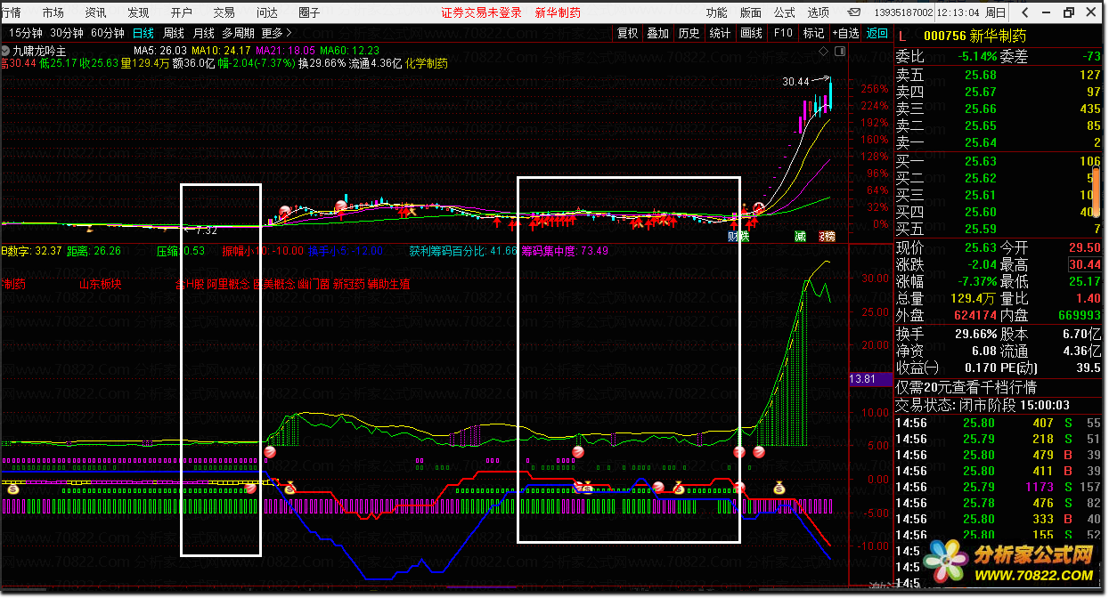Viewport: 1109px width, 598px height.
Task: Click the 30.44 high price label on chart
Action: [795, 82]
